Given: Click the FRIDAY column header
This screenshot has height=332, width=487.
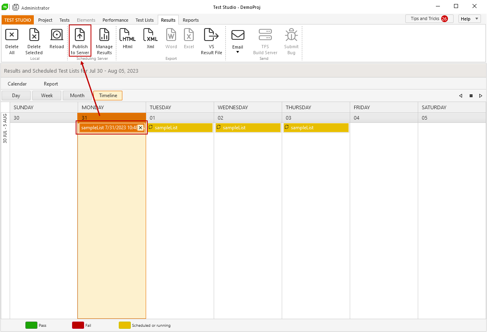Looking at the screenshot, I should tap(384, 108).
